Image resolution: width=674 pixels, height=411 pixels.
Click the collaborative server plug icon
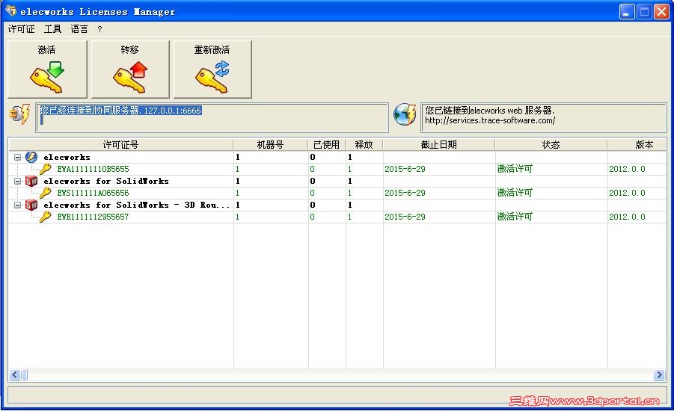19,114
